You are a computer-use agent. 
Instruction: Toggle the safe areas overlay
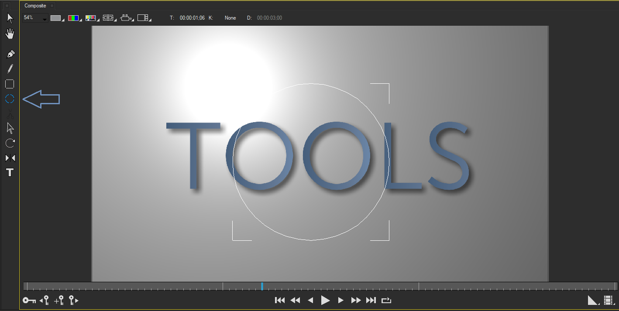(x=108, y=17)
